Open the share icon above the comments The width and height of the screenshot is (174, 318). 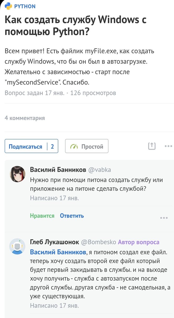152,146
